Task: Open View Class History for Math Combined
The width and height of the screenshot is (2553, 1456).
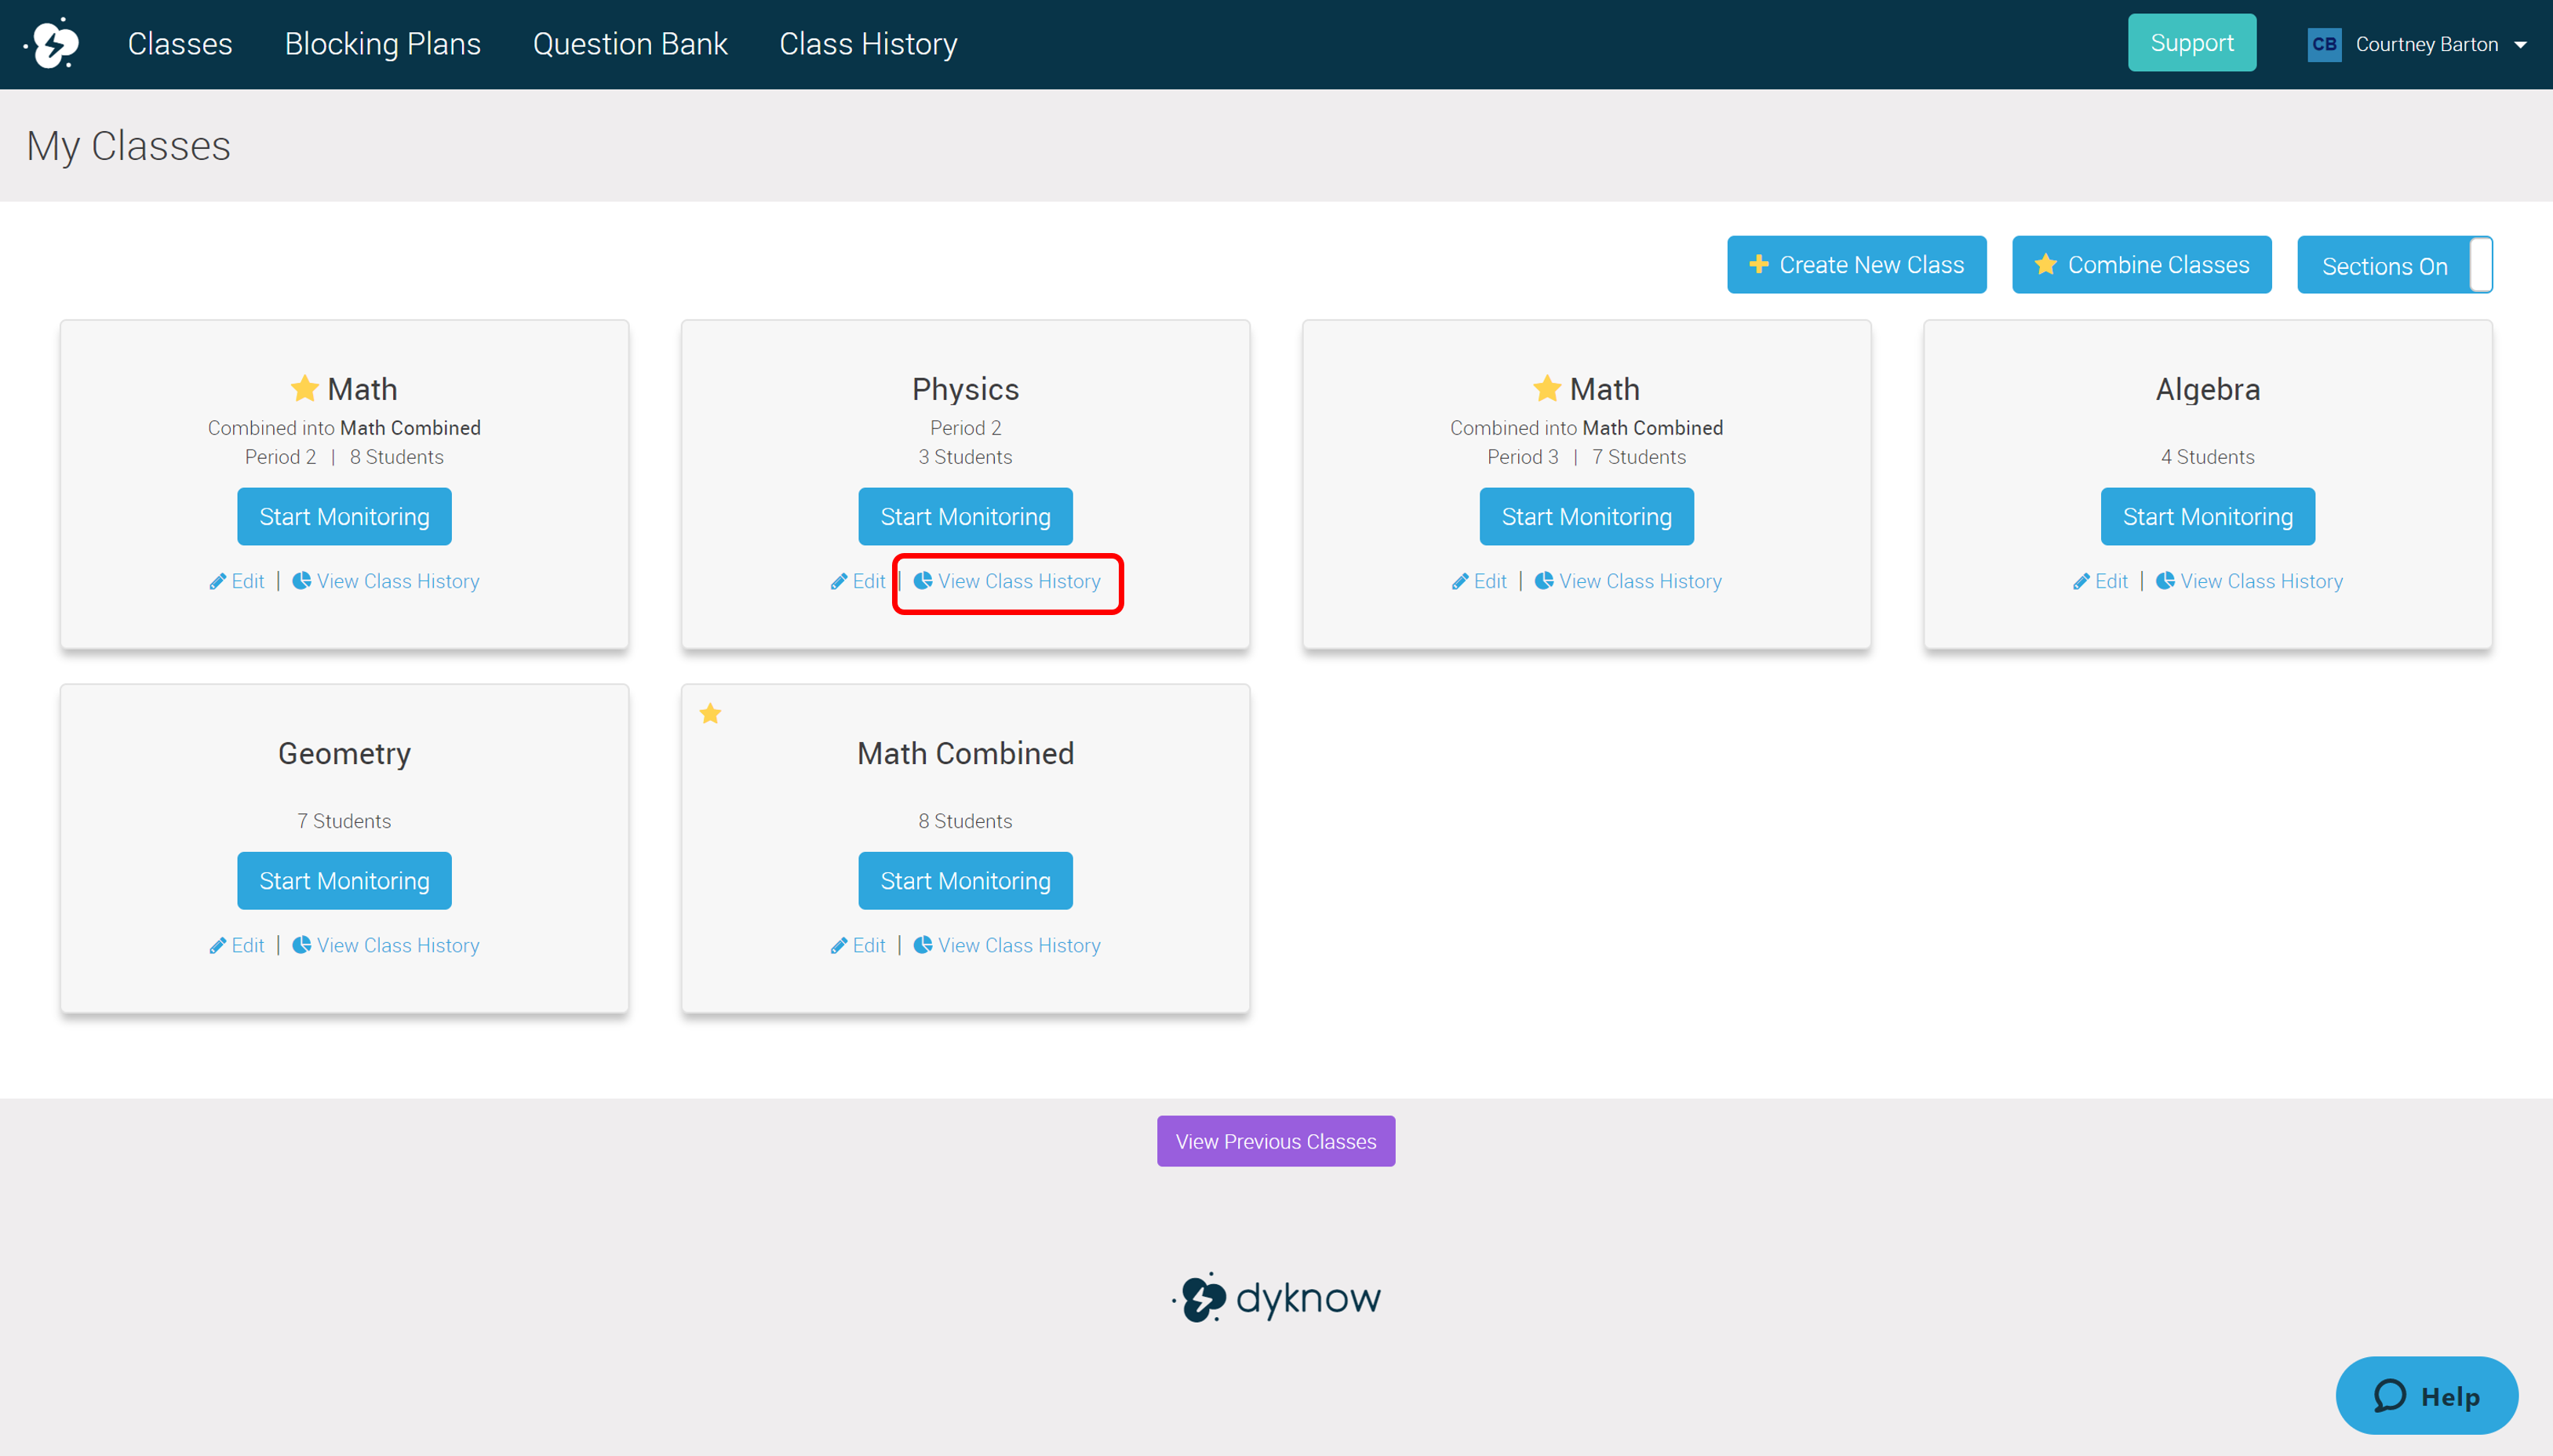Action: click(x=1007, y=945)
